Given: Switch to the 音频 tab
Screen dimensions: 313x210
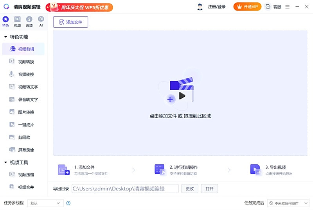Looking at the screenshot, I should pos(29,22).
